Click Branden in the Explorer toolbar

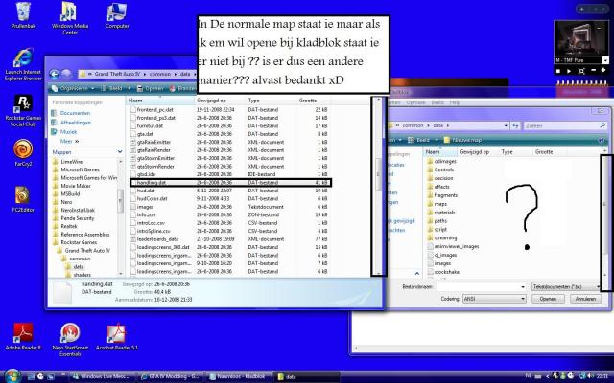(x=183, y=89)
